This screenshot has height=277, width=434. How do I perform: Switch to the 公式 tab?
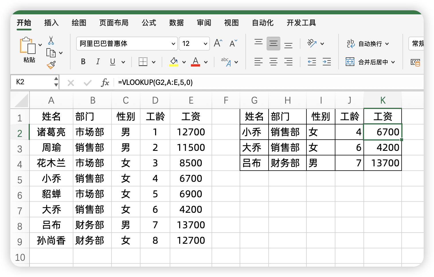coord(149,23)
